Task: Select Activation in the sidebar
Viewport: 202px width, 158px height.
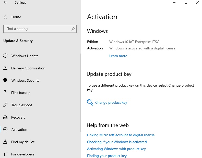Action: click(19, 130)
